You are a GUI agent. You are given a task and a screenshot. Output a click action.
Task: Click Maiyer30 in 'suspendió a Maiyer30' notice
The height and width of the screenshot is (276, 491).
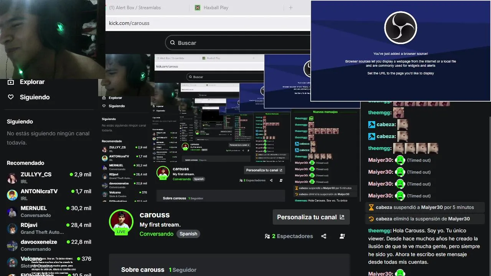pyautogui.click(x=432, y=207)
